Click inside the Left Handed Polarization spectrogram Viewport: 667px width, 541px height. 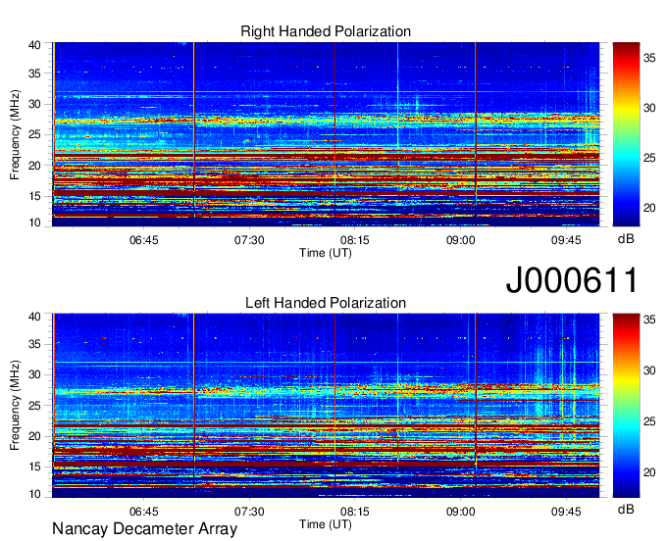tap(326, 406)
